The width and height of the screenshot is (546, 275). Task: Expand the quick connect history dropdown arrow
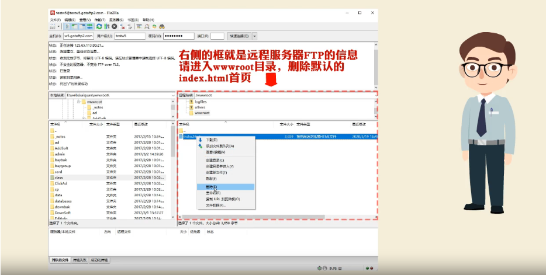tap(254, 36)
